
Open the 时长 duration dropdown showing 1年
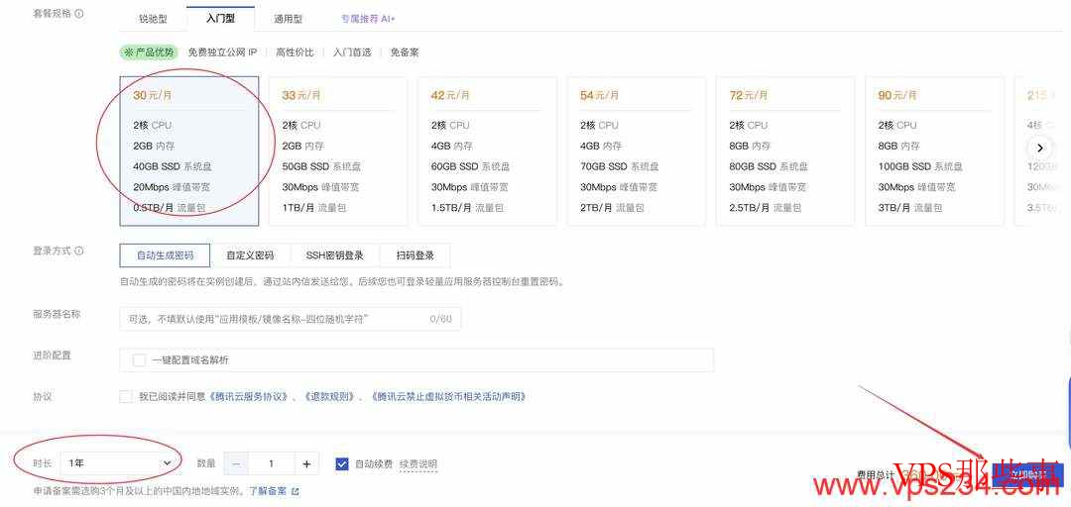pyautogui.click(x=120, y=462)
